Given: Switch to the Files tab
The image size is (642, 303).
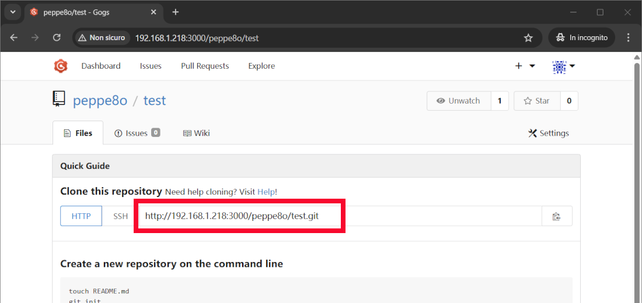Looking at the screenshot, I should [78, 133].
